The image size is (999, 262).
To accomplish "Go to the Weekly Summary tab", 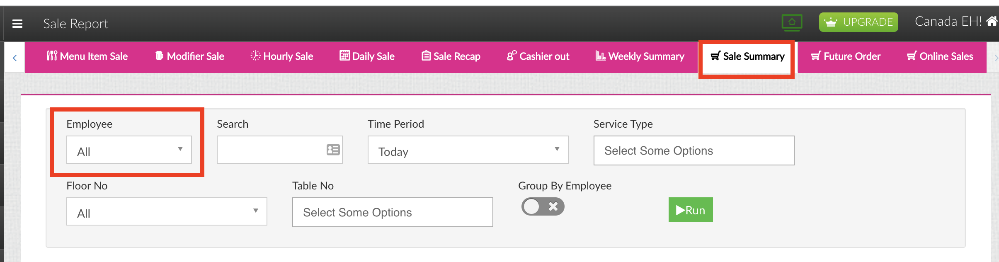I will click(640, 56).
